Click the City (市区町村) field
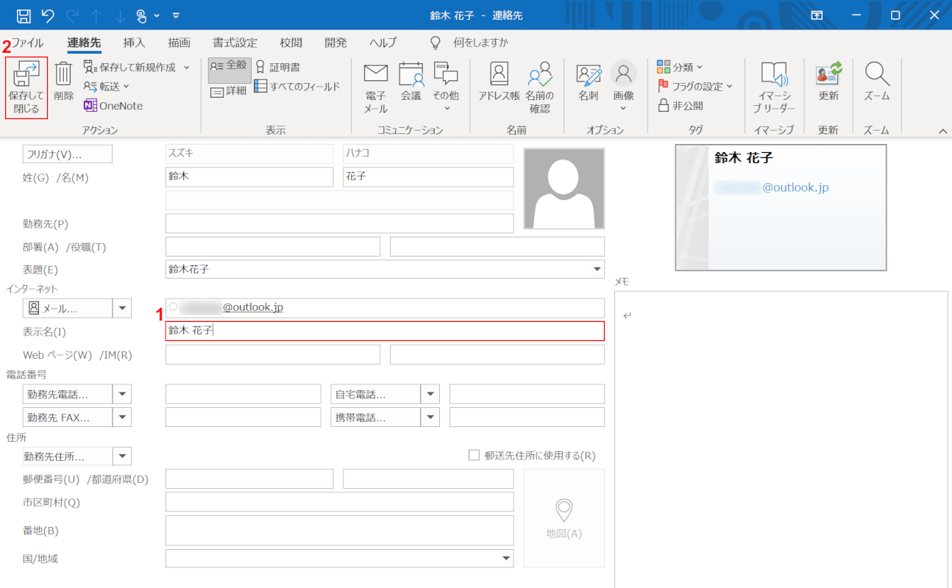The image size is (952, 588). (x=340, y=502)
